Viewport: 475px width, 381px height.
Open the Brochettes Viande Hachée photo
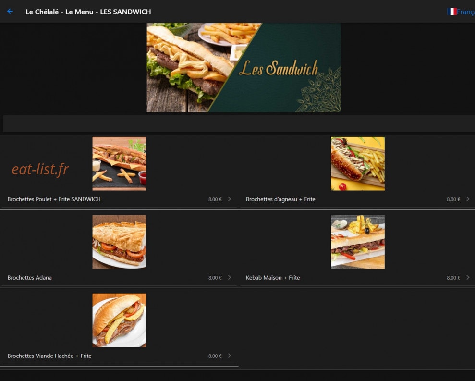(x=119, y=320)
